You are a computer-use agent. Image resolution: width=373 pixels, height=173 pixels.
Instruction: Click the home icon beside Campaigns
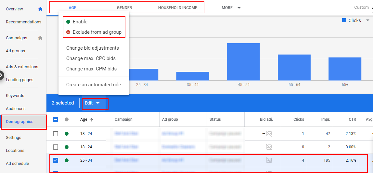[40, 38]
